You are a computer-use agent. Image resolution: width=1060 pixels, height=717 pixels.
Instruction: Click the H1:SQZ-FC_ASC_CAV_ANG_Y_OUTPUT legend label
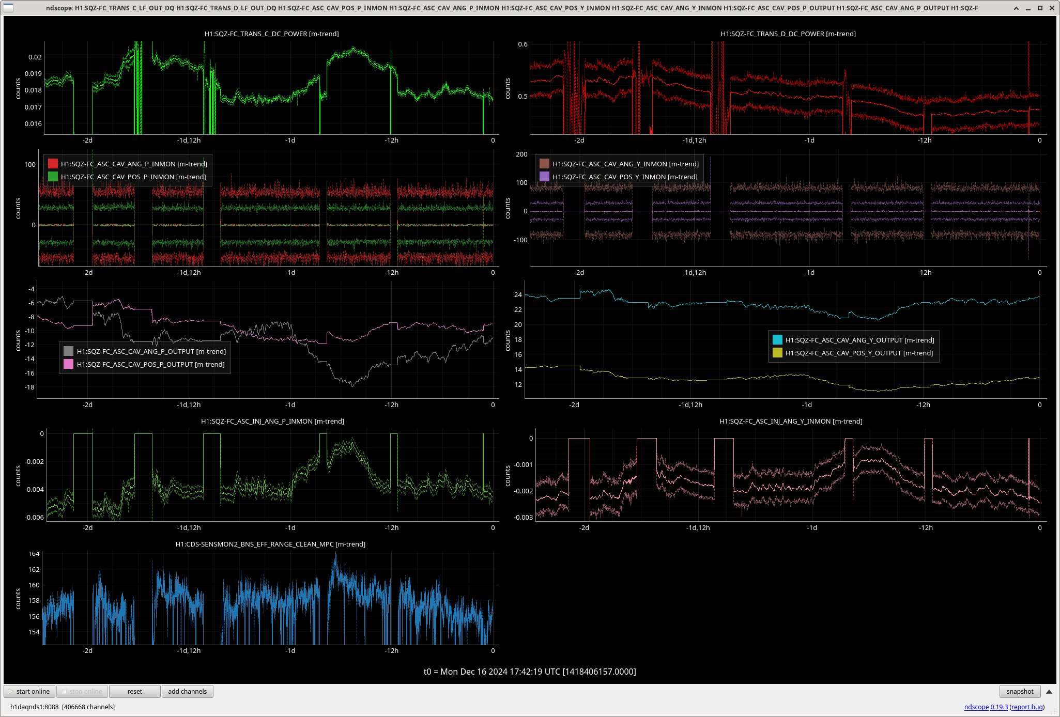[x=860, y=340]
